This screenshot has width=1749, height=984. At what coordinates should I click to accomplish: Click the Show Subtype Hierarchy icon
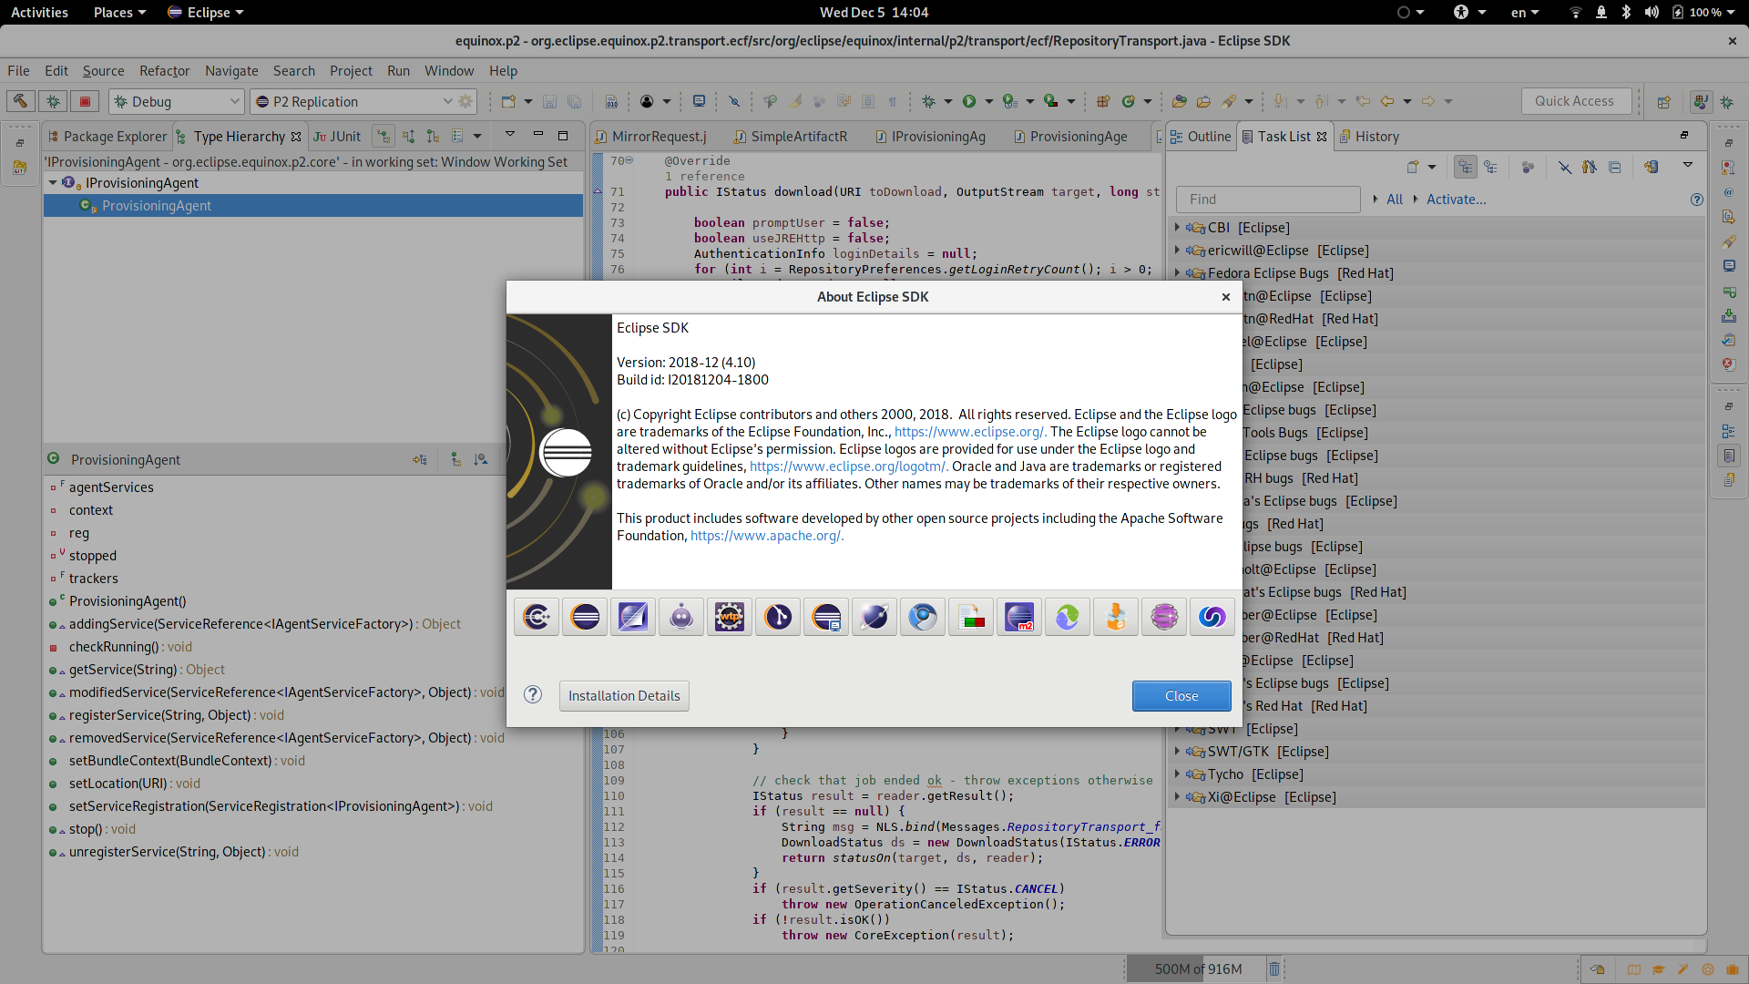tap(433, 137)
